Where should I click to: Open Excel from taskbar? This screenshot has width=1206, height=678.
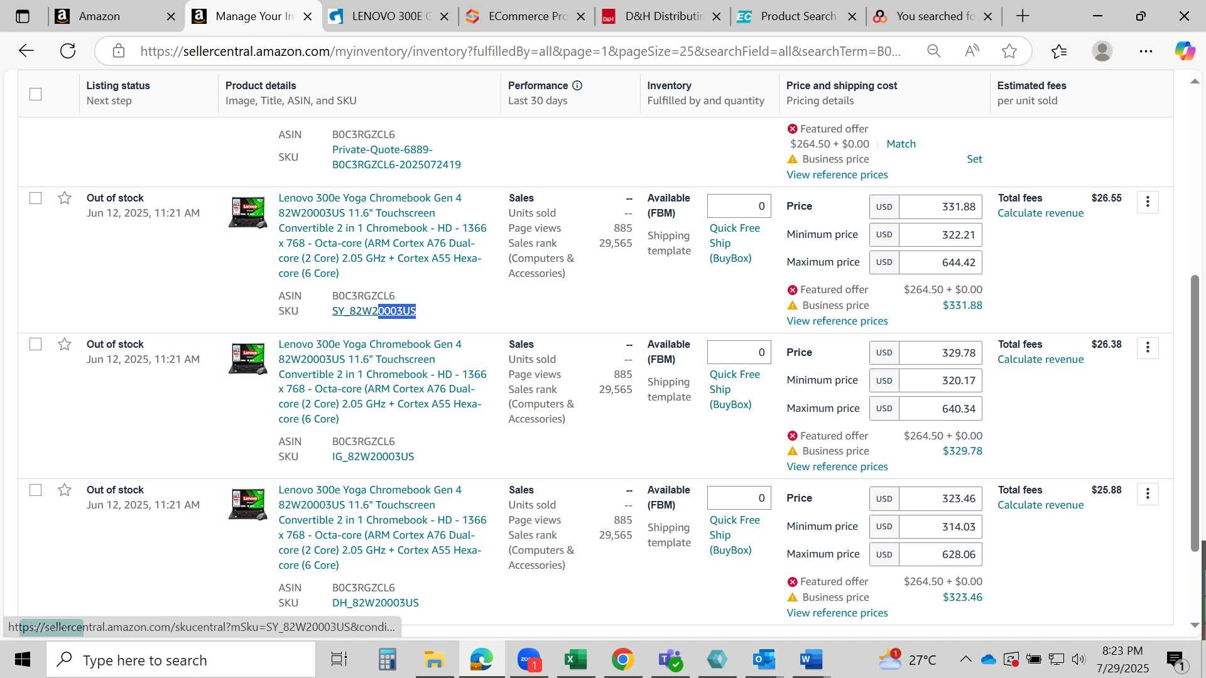(575, 660)
